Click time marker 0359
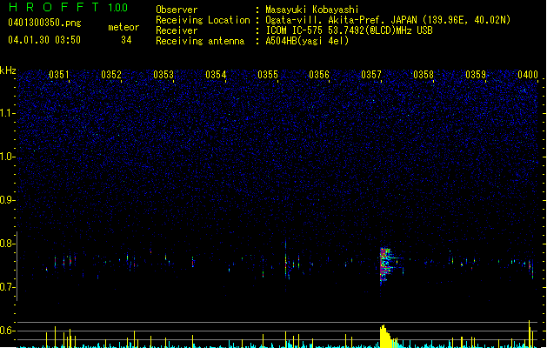The height and width of the screenshot is (348, 547). [x=476, y=75]
